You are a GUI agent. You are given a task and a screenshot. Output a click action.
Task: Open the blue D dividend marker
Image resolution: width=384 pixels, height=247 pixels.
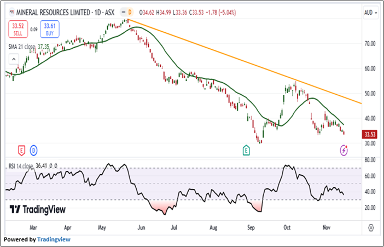click(x=33, y=151)
